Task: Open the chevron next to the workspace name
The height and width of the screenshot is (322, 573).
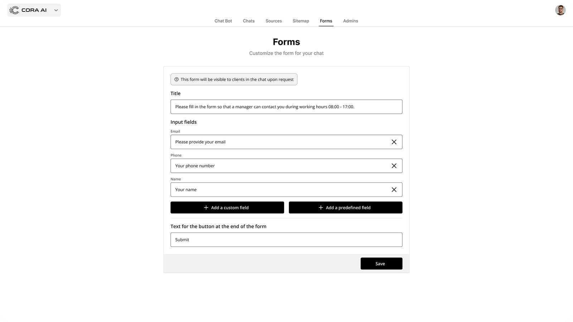Action: pos(56,10)
